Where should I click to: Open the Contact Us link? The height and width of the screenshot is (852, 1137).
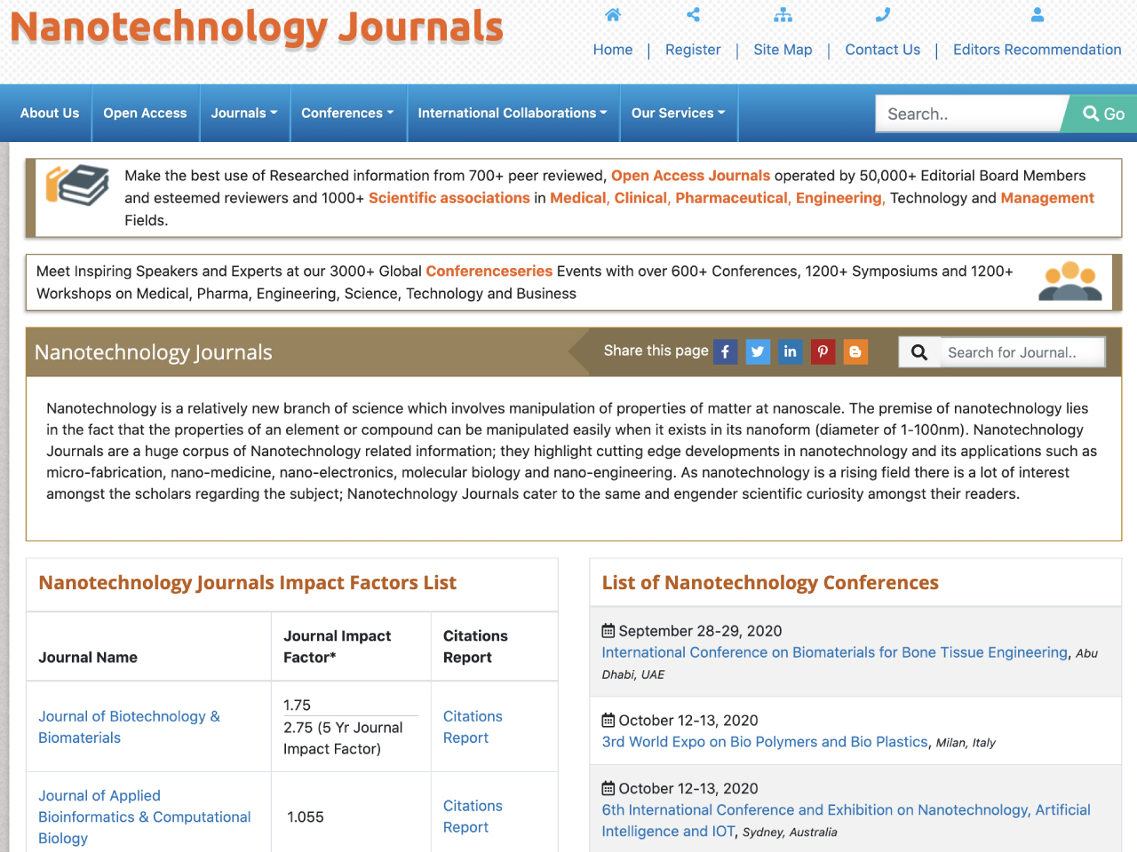pyautogui.click(x=882, y=50)
